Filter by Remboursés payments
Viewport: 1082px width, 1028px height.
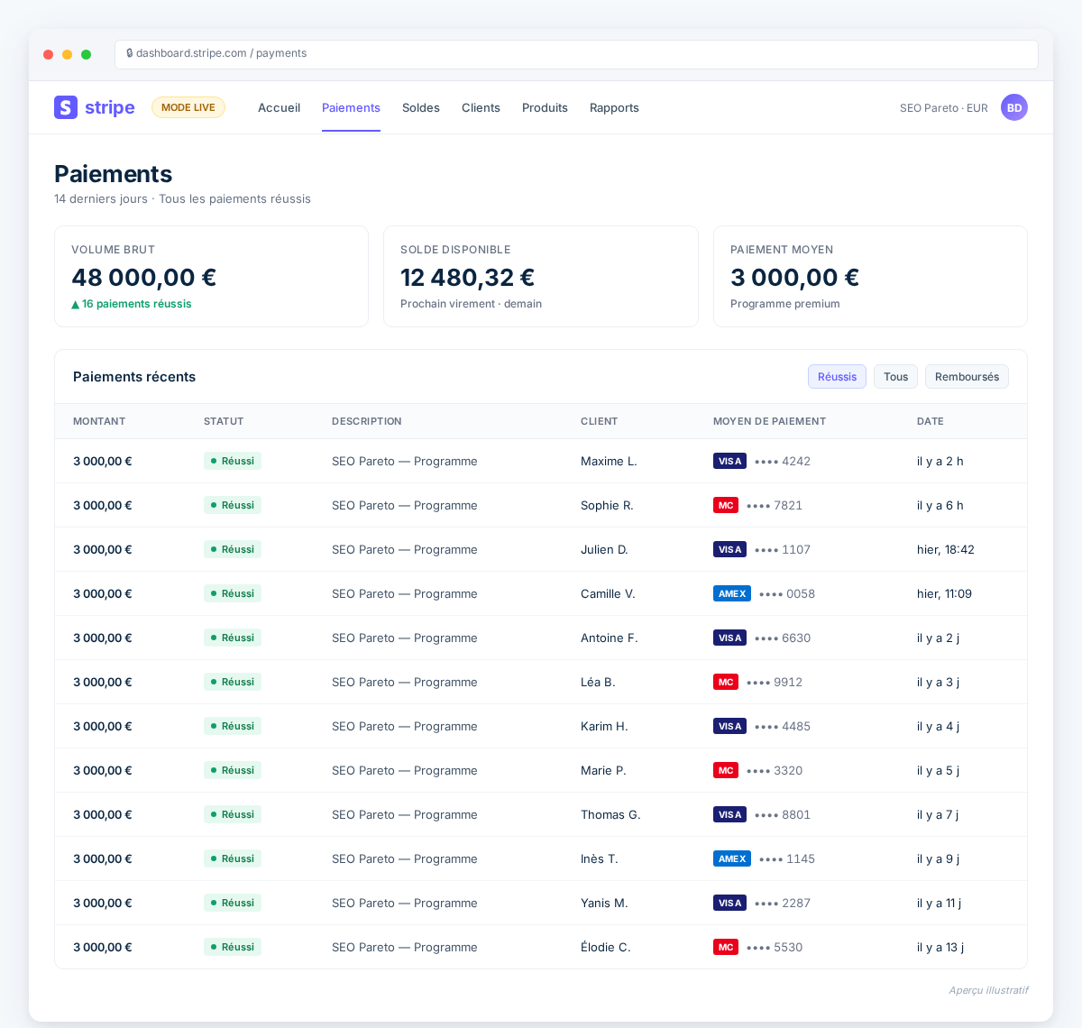point(967,377)
